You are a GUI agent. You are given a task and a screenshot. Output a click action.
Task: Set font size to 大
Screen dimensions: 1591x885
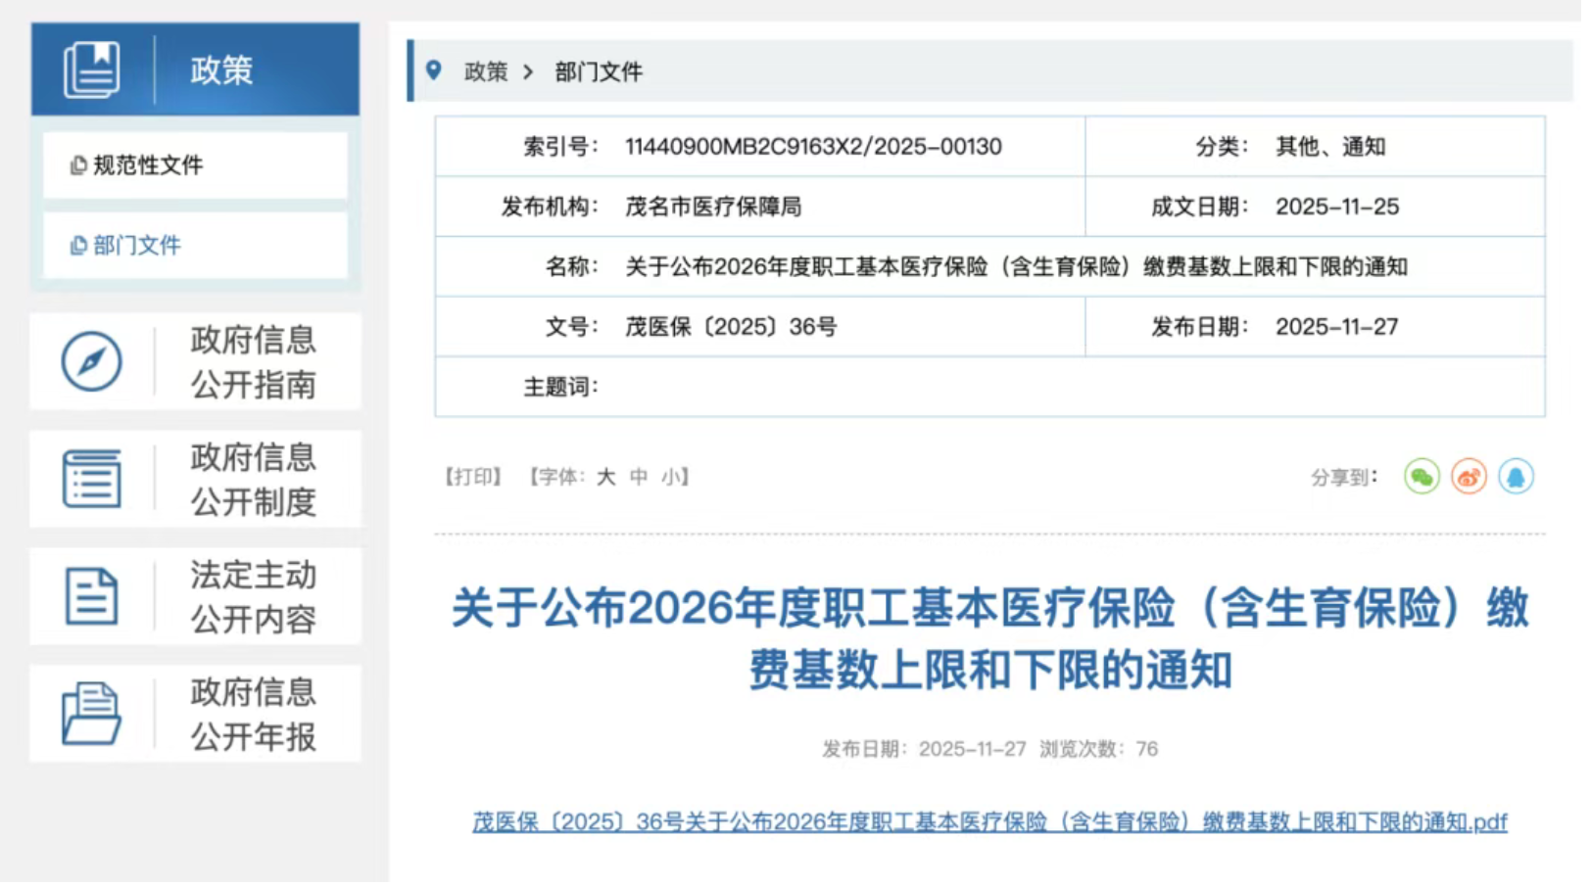606,478
